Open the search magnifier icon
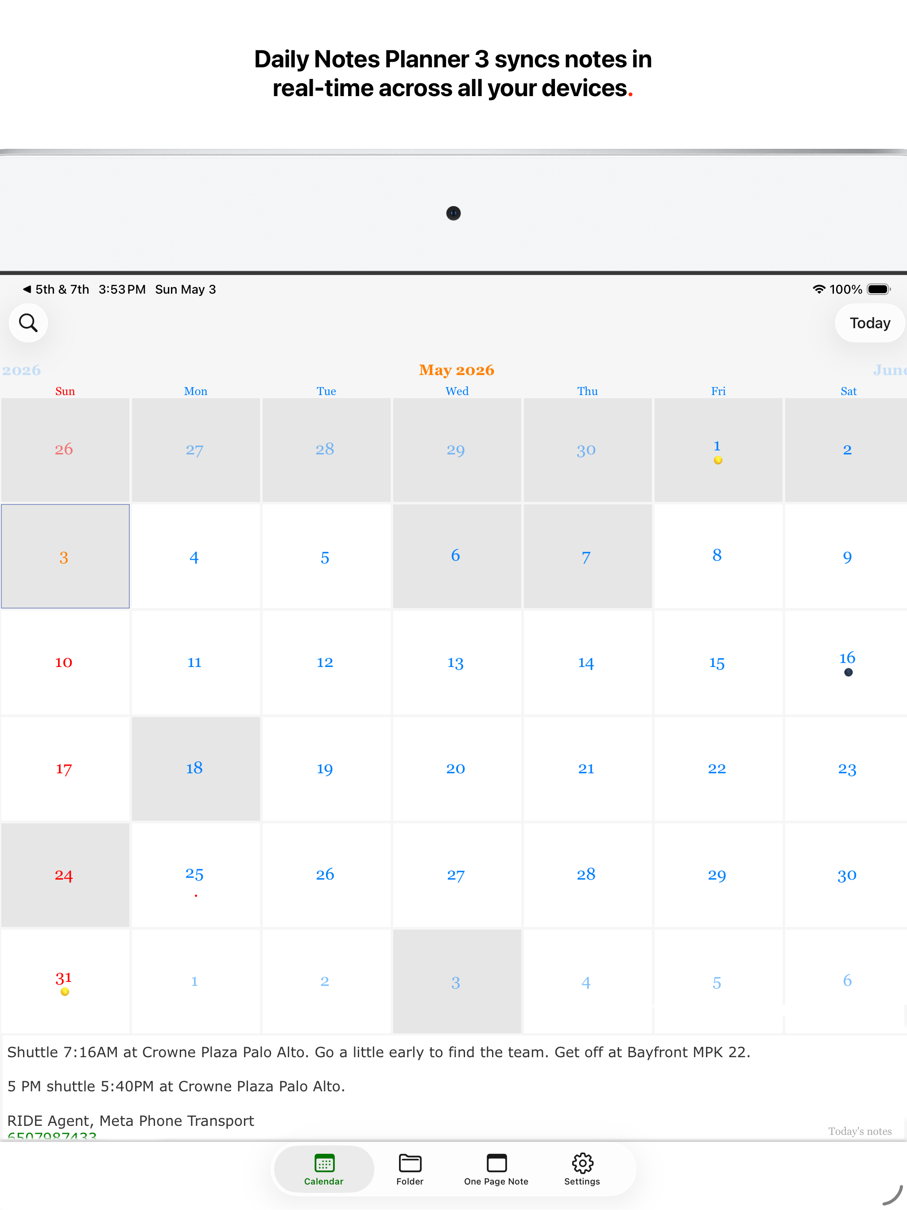The height and width of the screenshot is (1210, 907). point(28,323)
